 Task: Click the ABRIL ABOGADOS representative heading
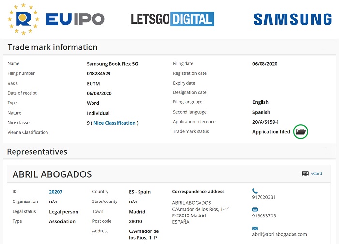coord(52,174)
